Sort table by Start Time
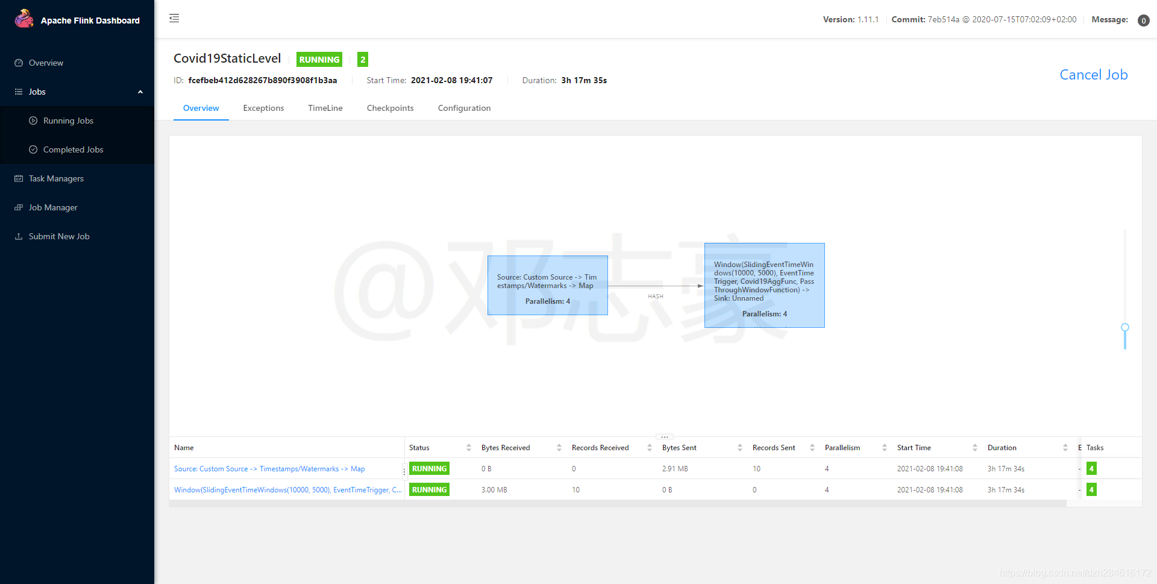Image resolution: width=1157 pixels, height=584 pixels. [975, 448]
